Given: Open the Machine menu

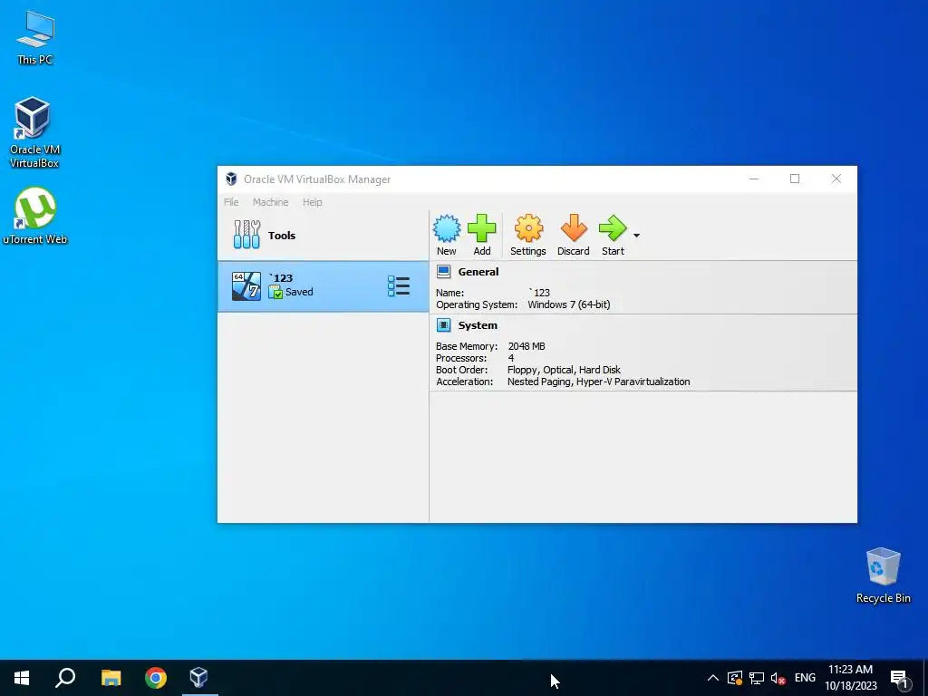Looking at the screenshot, I should (270, 202).
